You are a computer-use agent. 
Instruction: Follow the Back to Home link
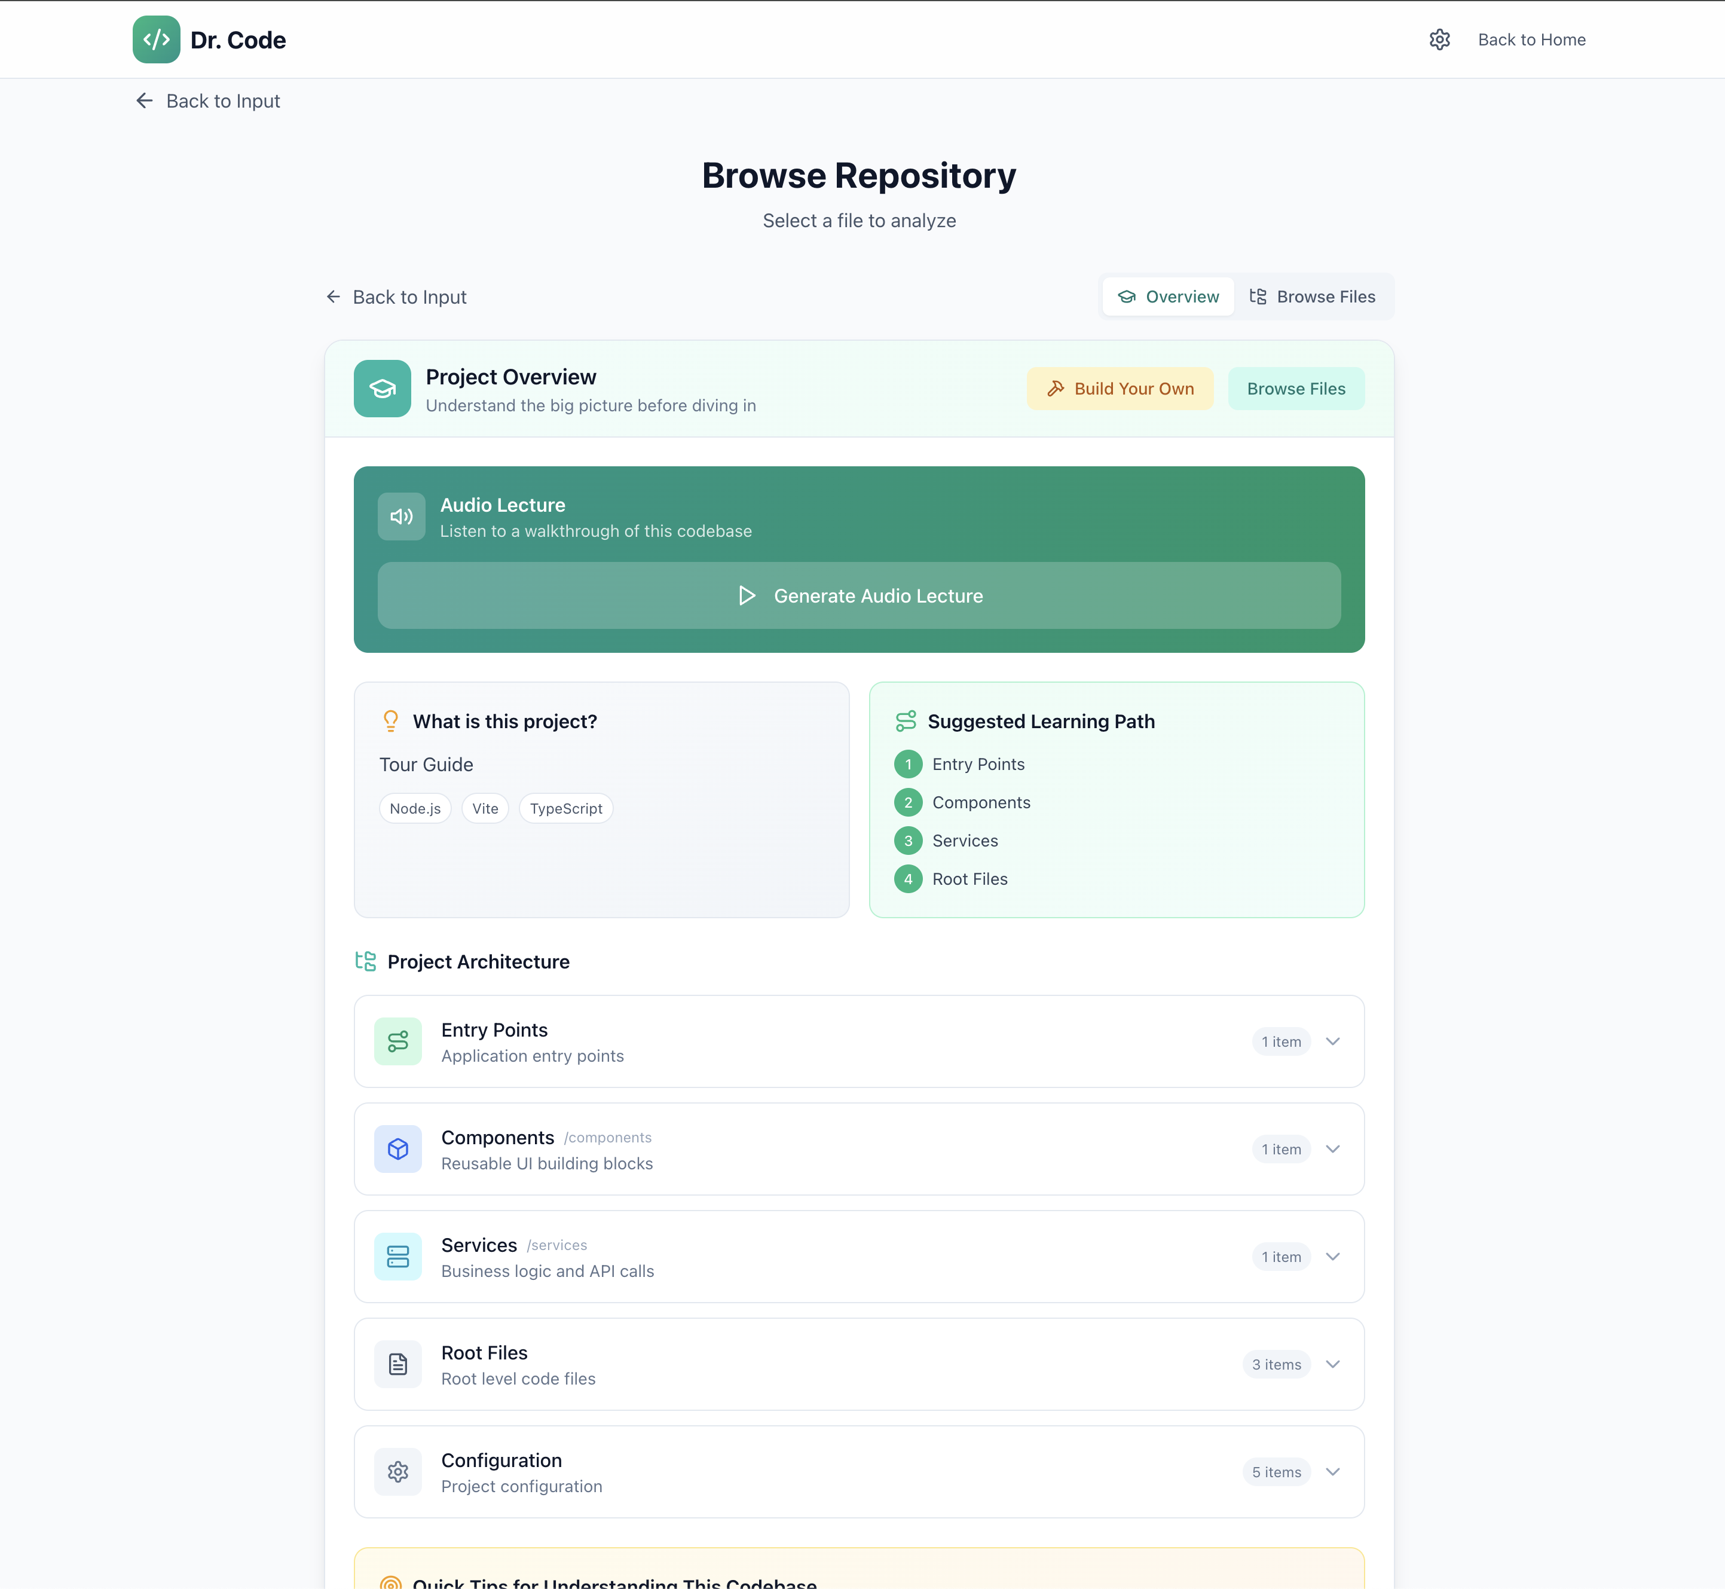(x=1531, y=39)
